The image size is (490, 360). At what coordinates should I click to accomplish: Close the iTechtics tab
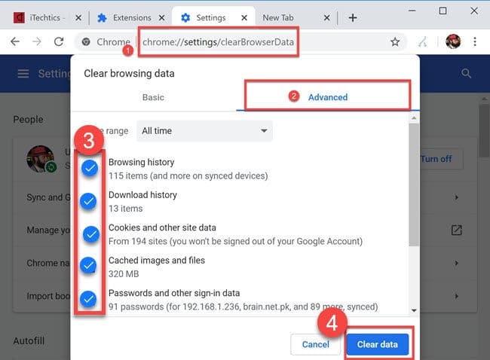pyautogui.click(x=78, y=18)
